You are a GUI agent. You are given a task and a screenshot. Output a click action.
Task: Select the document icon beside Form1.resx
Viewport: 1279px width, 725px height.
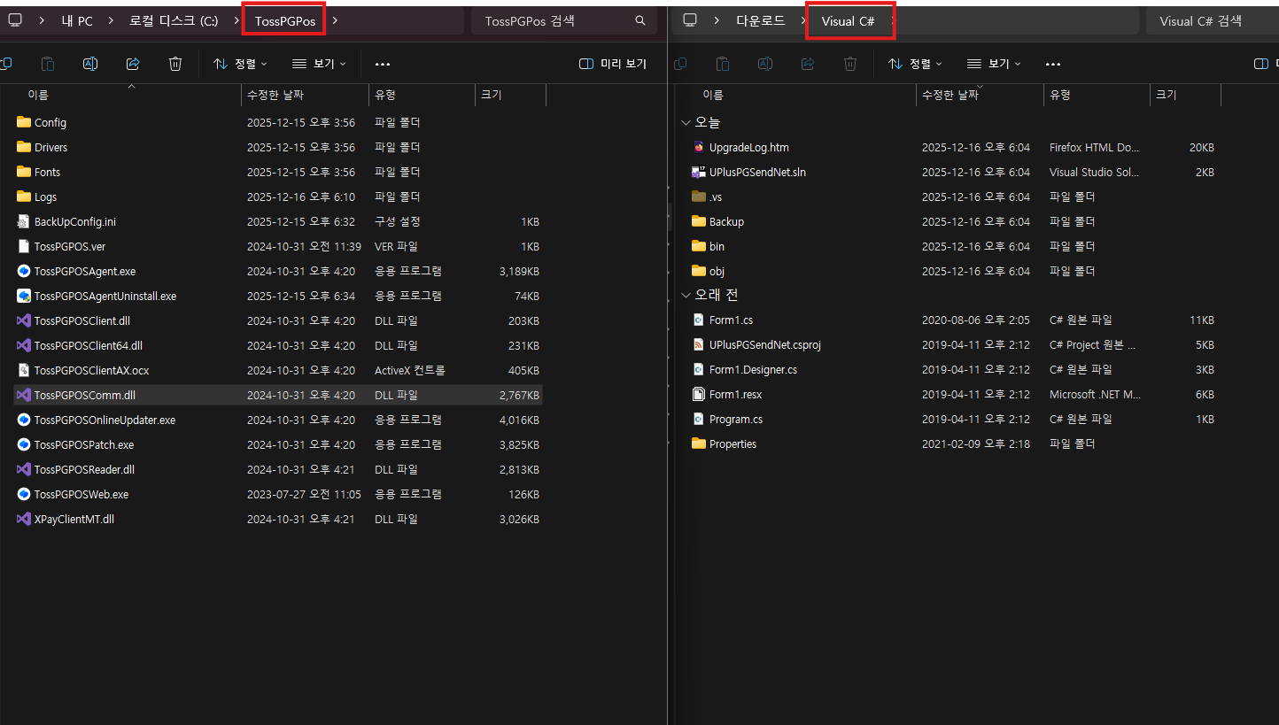pyautogui.click(x=699, y=394)
